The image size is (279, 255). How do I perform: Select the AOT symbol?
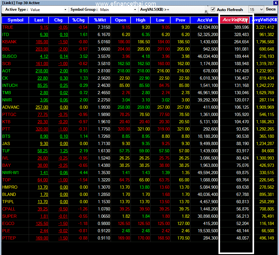point(6,71)
